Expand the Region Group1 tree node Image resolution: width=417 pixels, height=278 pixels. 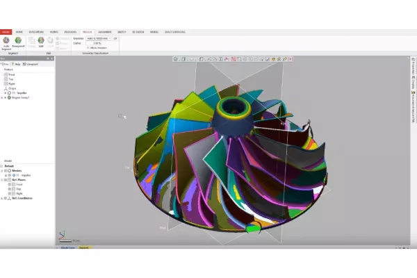[x=3, y=97]
